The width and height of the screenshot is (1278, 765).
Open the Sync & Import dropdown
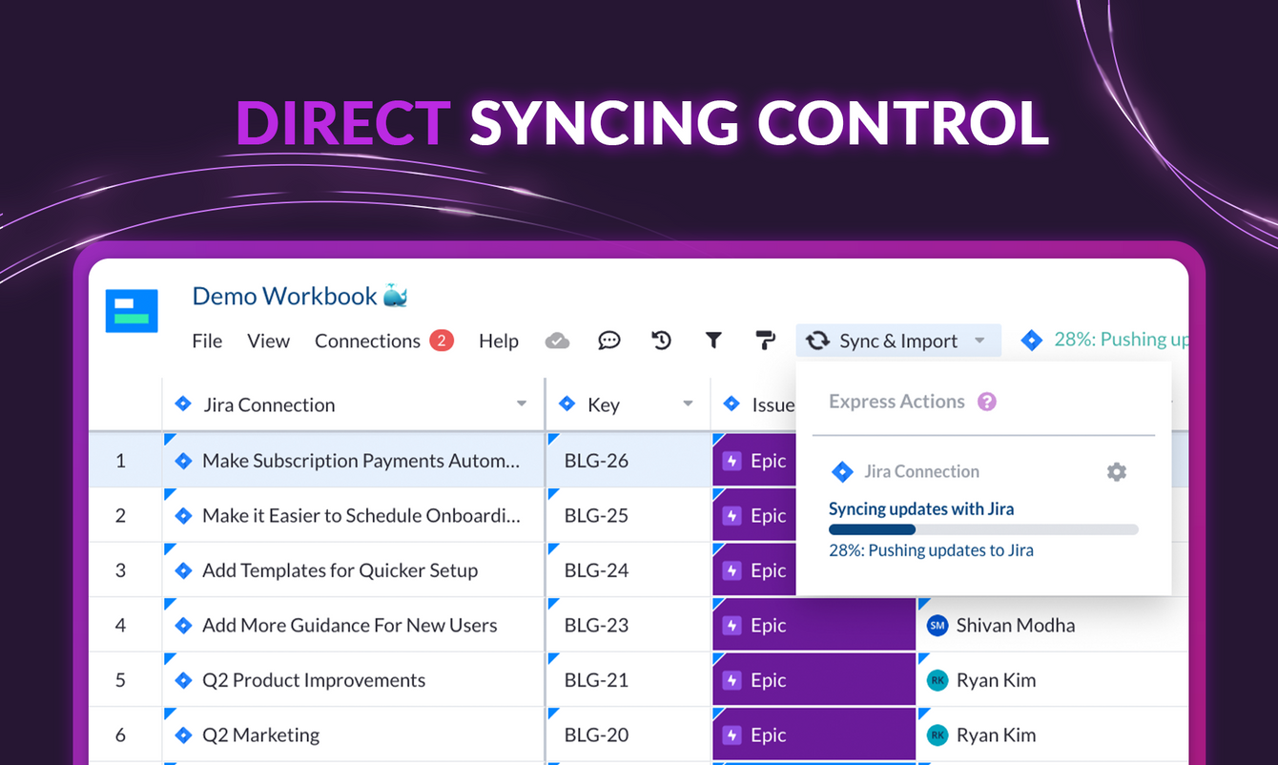898,341
